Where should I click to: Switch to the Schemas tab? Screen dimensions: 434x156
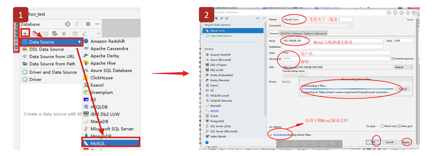[x=297, y=33]
